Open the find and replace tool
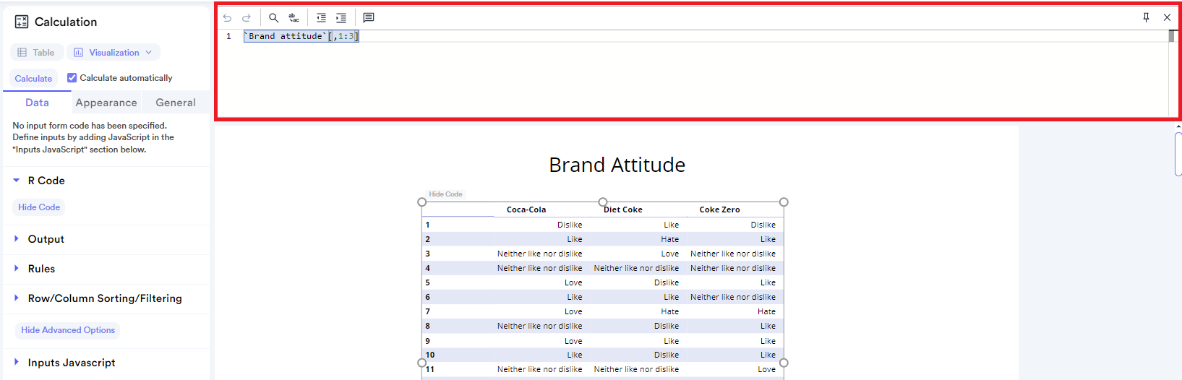 (x=294, y=18)
